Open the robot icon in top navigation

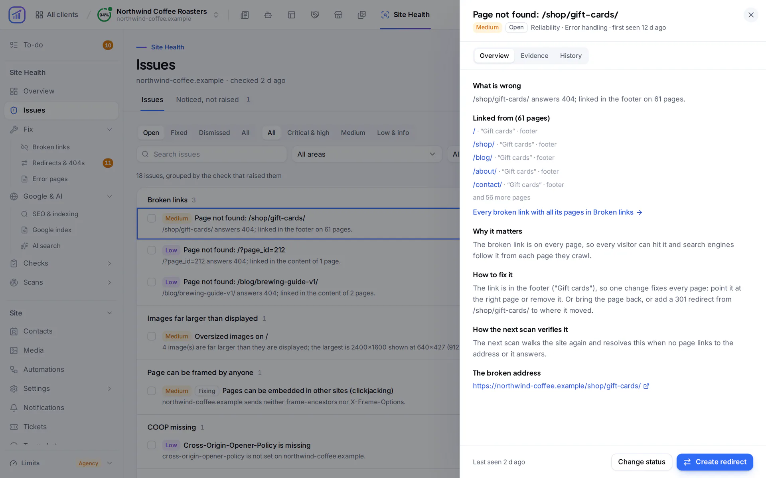268,15
